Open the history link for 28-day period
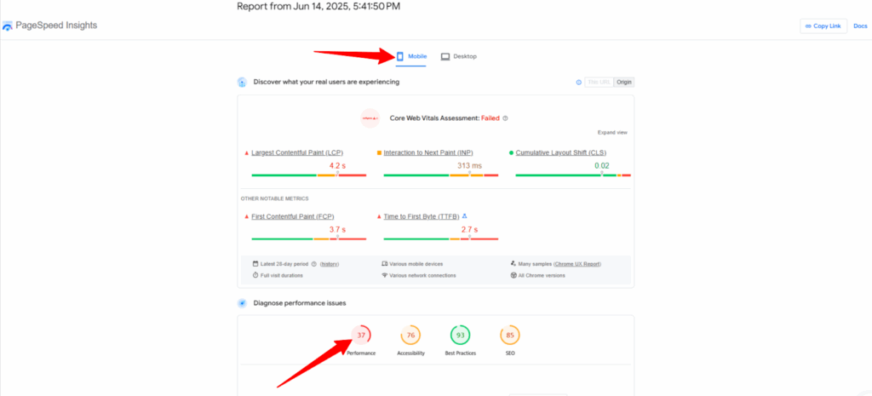The image size is (872, 396). pyautogui.click(x=330, y=264)
